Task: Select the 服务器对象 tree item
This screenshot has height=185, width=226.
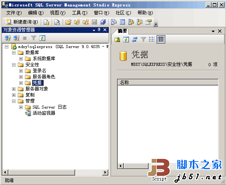Action: click(x=37, y=89)
